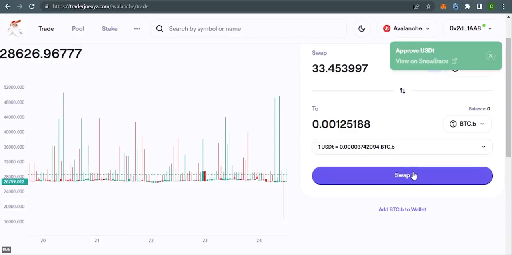
Task: View site information via the padlock icon
Action: [47, 6]
